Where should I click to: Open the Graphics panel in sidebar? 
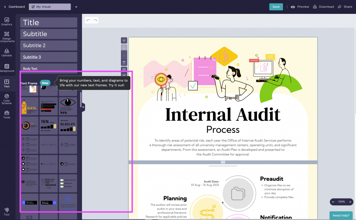7,21
